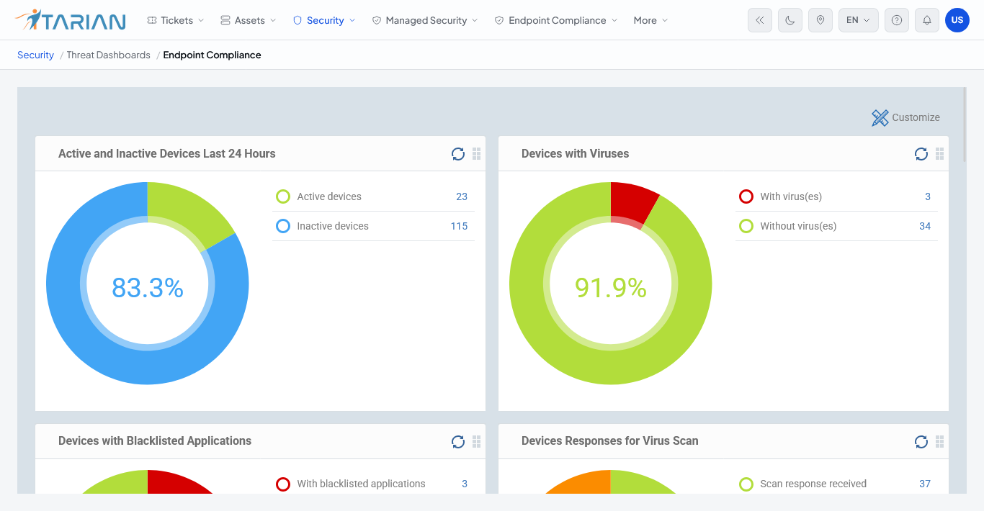This screenshot has height=511, width=984.
Task: Click the Inactive devices legend label
Action: pos(333,226)
